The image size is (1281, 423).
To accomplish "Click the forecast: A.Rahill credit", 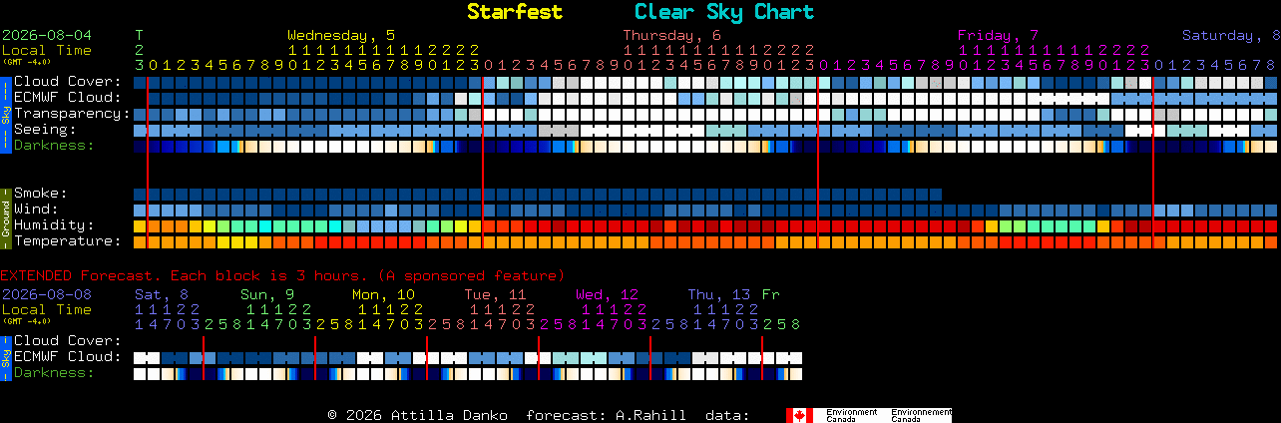I will [606, 415].
